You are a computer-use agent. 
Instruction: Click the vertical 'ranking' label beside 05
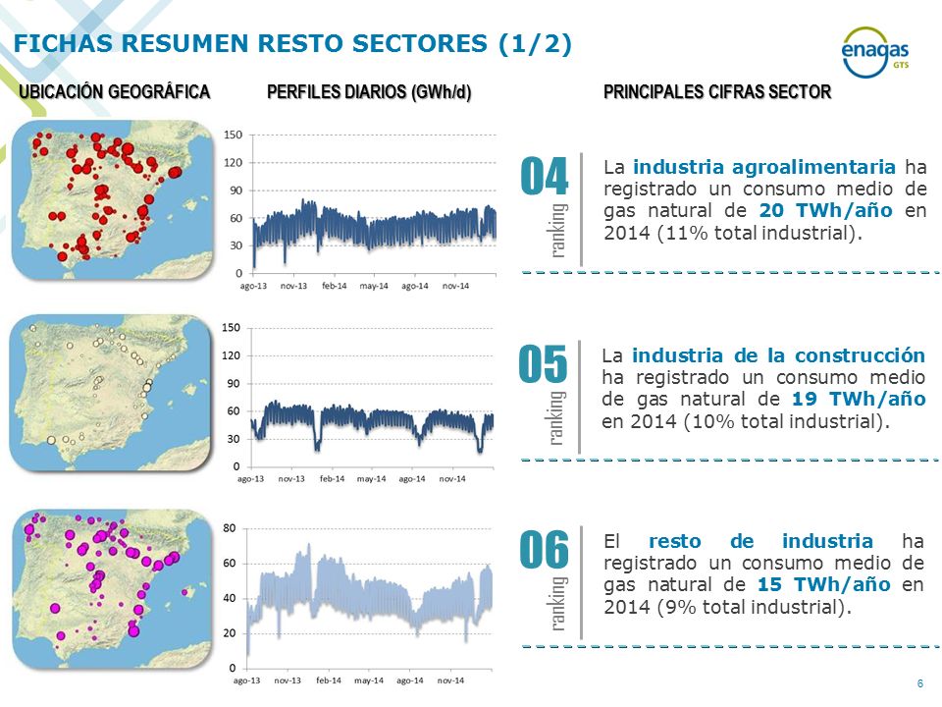[x=555, y=418]
